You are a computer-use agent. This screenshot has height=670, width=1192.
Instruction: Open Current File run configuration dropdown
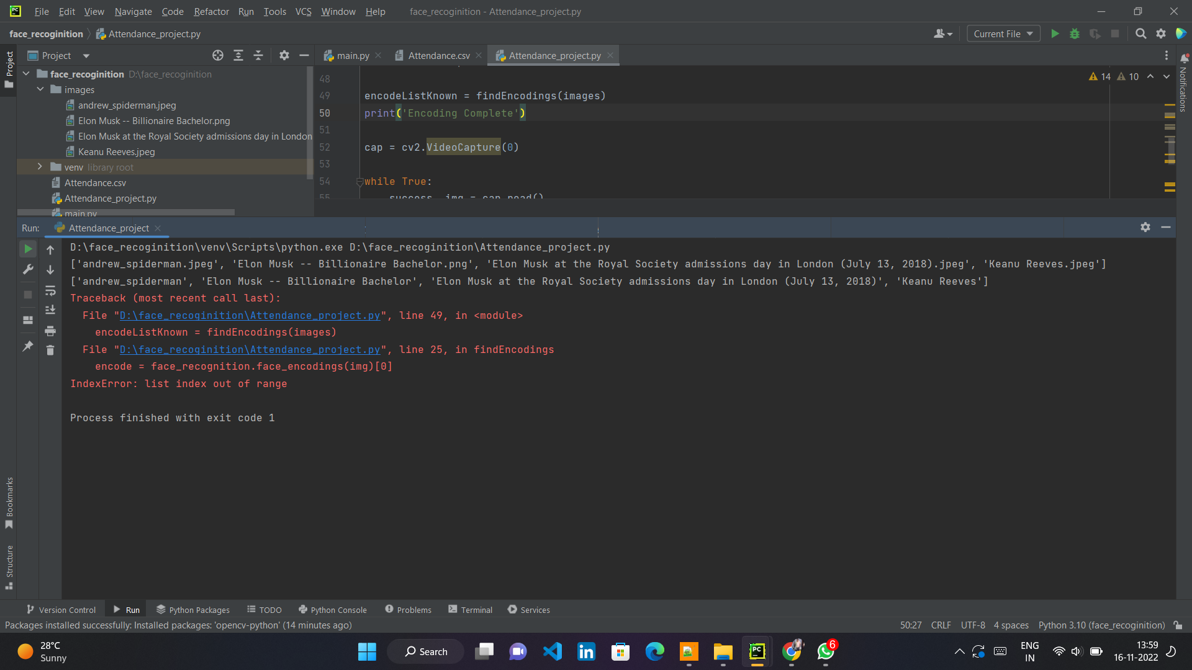click(x=1003, y=33)
